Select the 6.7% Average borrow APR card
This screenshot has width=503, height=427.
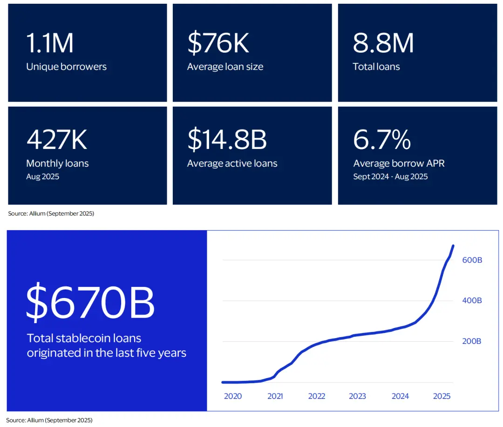(417, 156)
